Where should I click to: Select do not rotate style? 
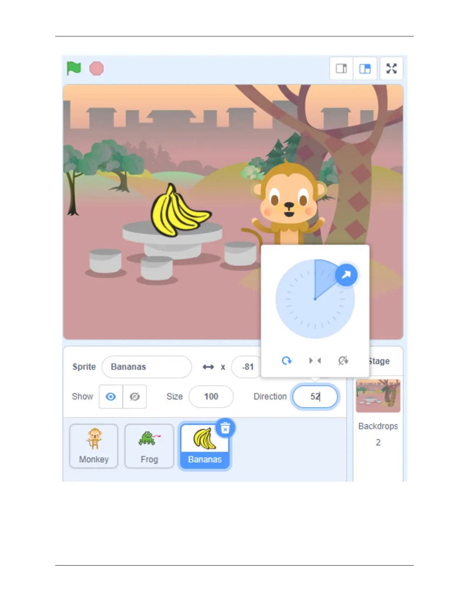[x=343, y=361]
